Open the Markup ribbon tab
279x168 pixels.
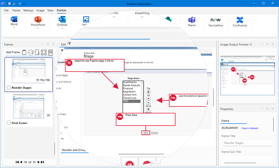[x=28, y=10]
